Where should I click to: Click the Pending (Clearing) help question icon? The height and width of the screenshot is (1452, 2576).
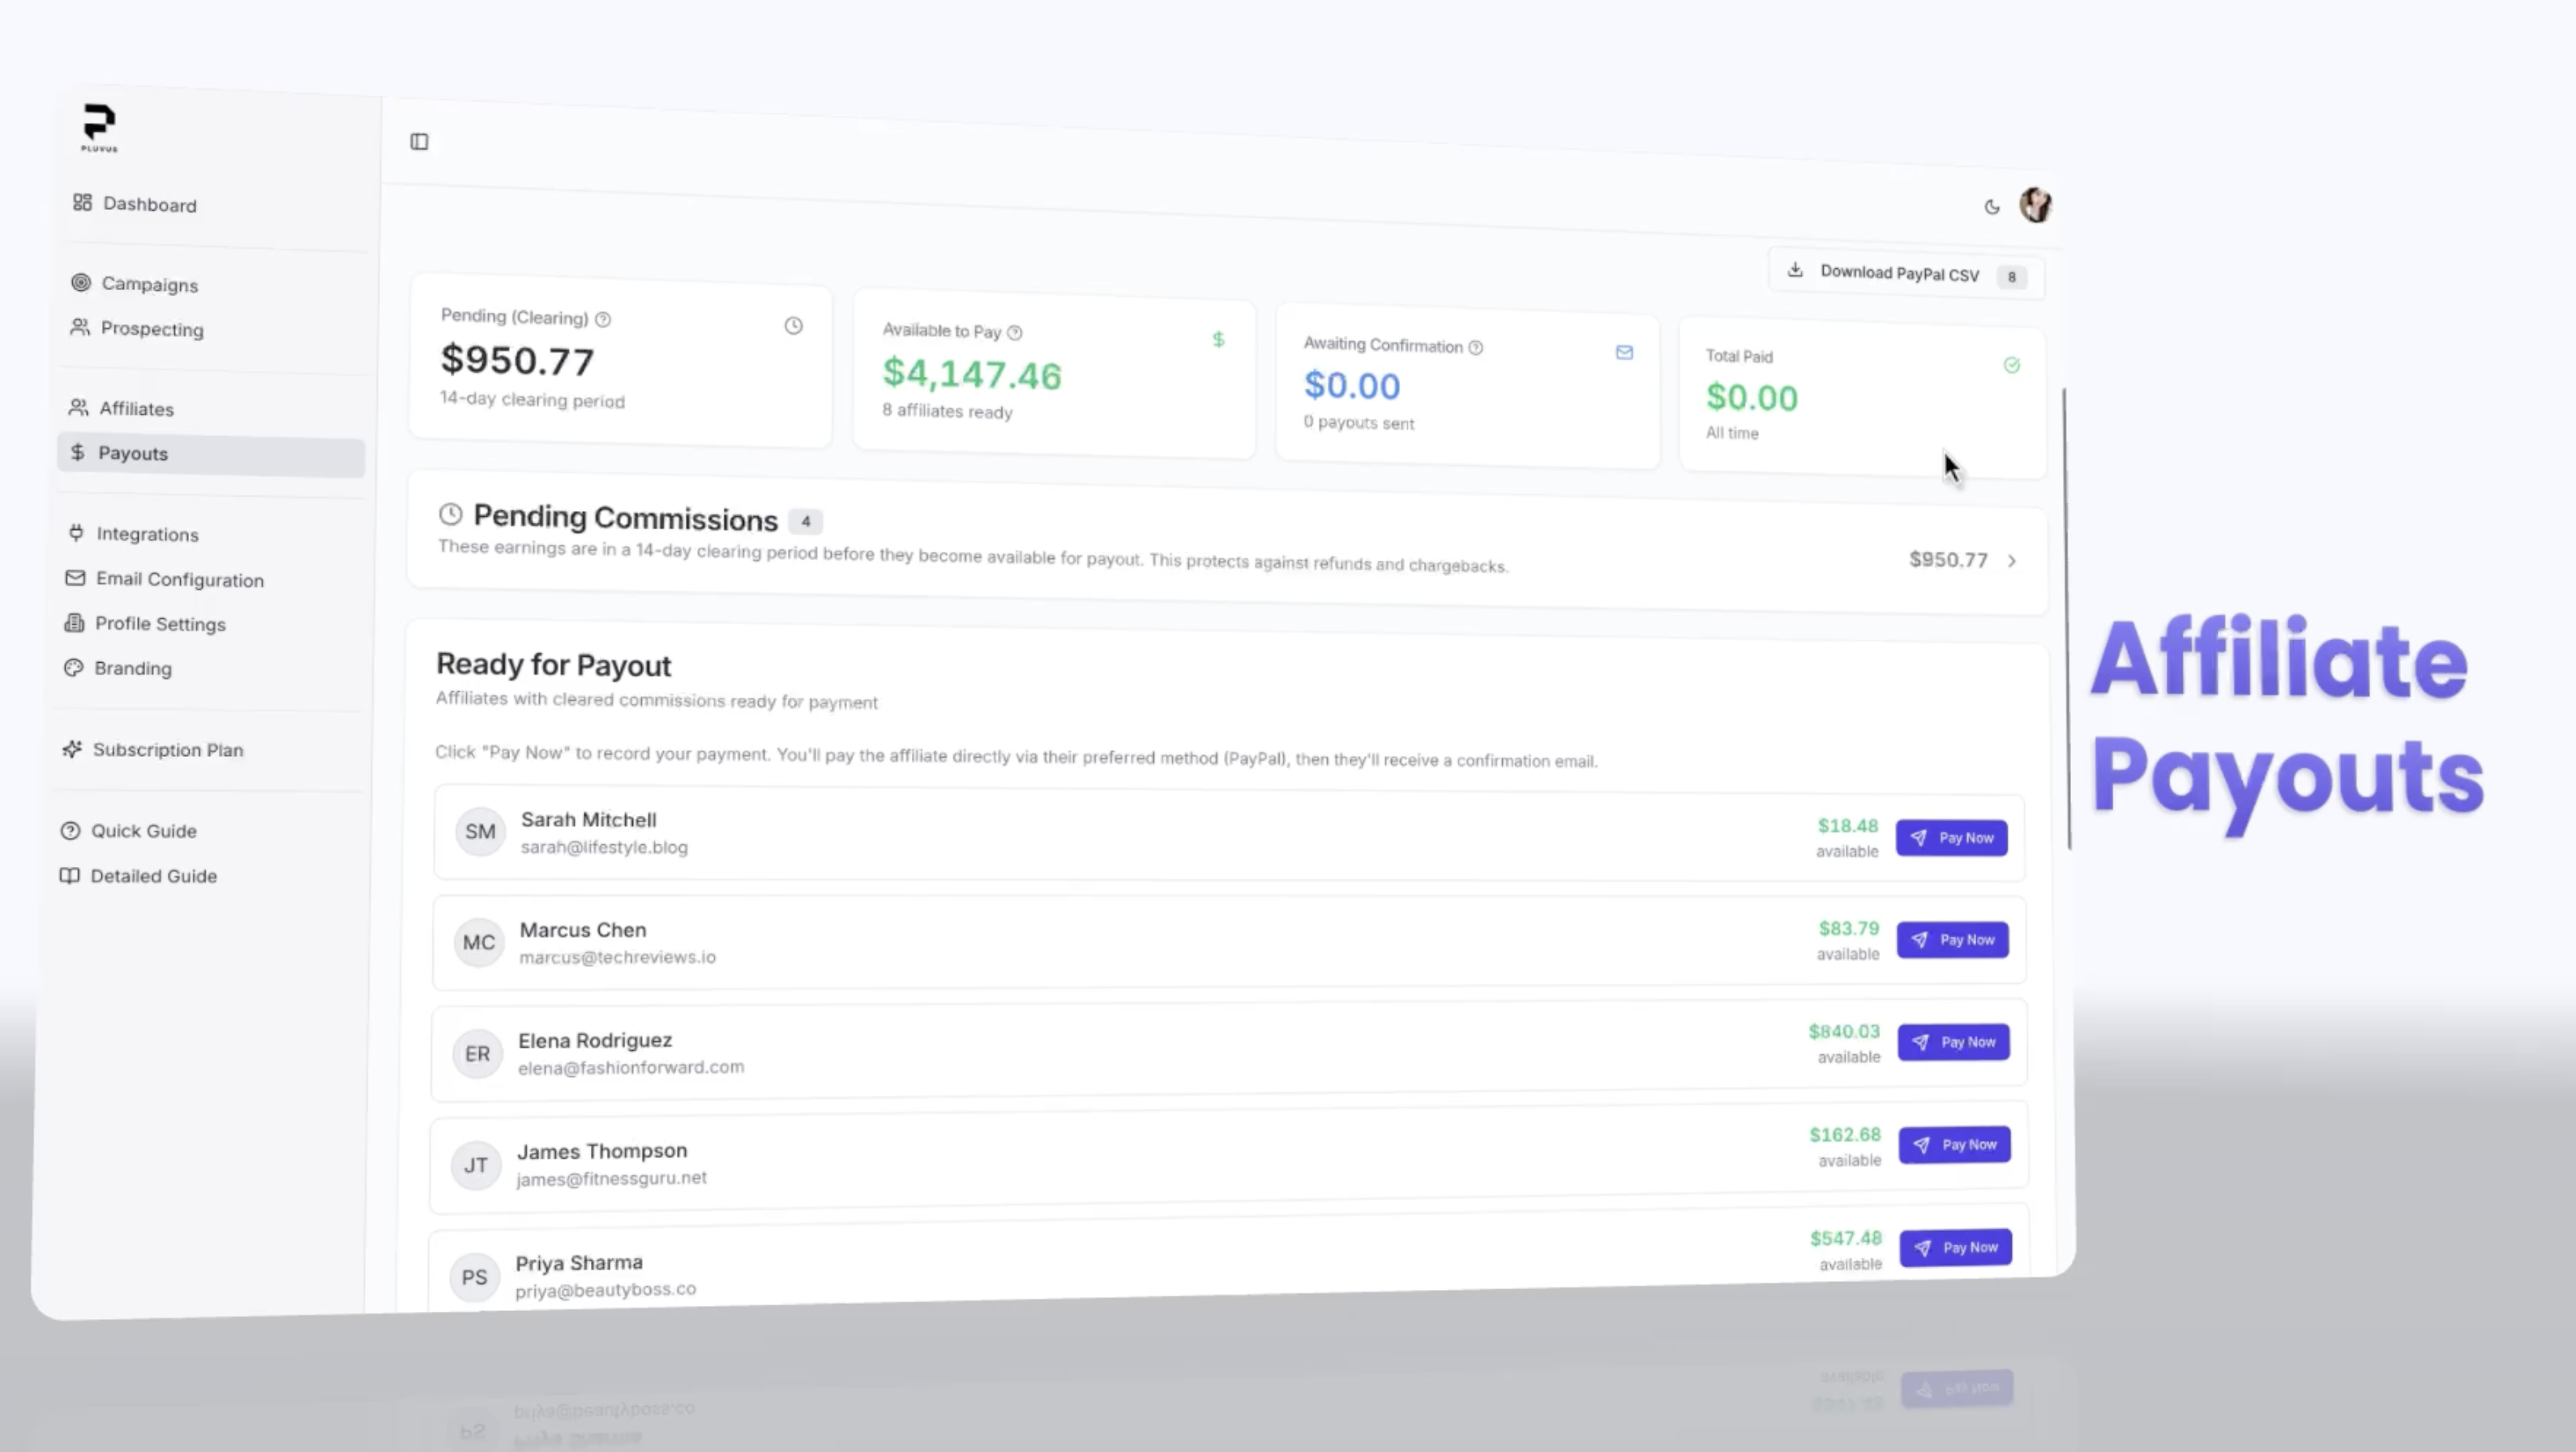pyautogui.click(x=603, y=320)
